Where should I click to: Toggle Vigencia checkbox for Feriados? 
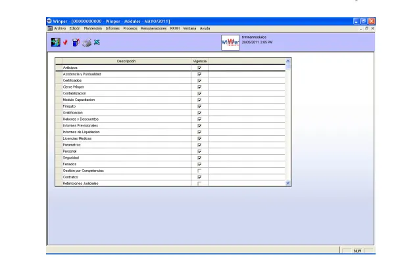pyautogui.click(x=199, y=164)
